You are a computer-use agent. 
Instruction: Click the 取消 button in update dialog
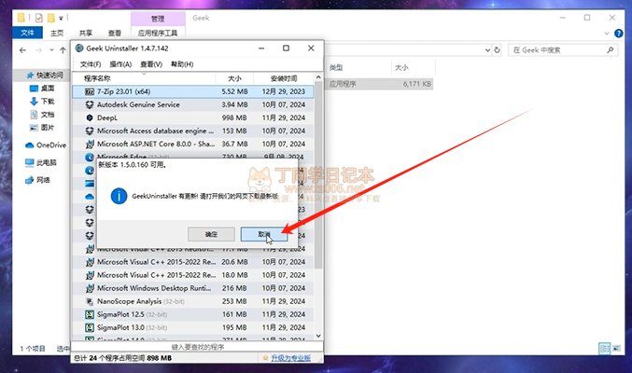pyautogui.click(x=264, y=234)
